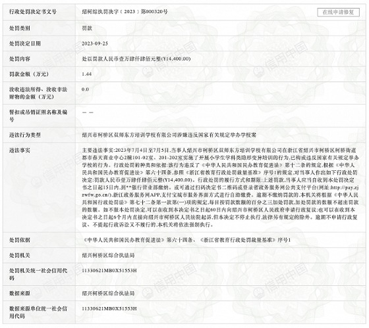This screenshot has width=369, height=328.
Task: Select the legal basis 《中华人民共和国民办教育促进法》第六十四条
Action: coord(138,240)
